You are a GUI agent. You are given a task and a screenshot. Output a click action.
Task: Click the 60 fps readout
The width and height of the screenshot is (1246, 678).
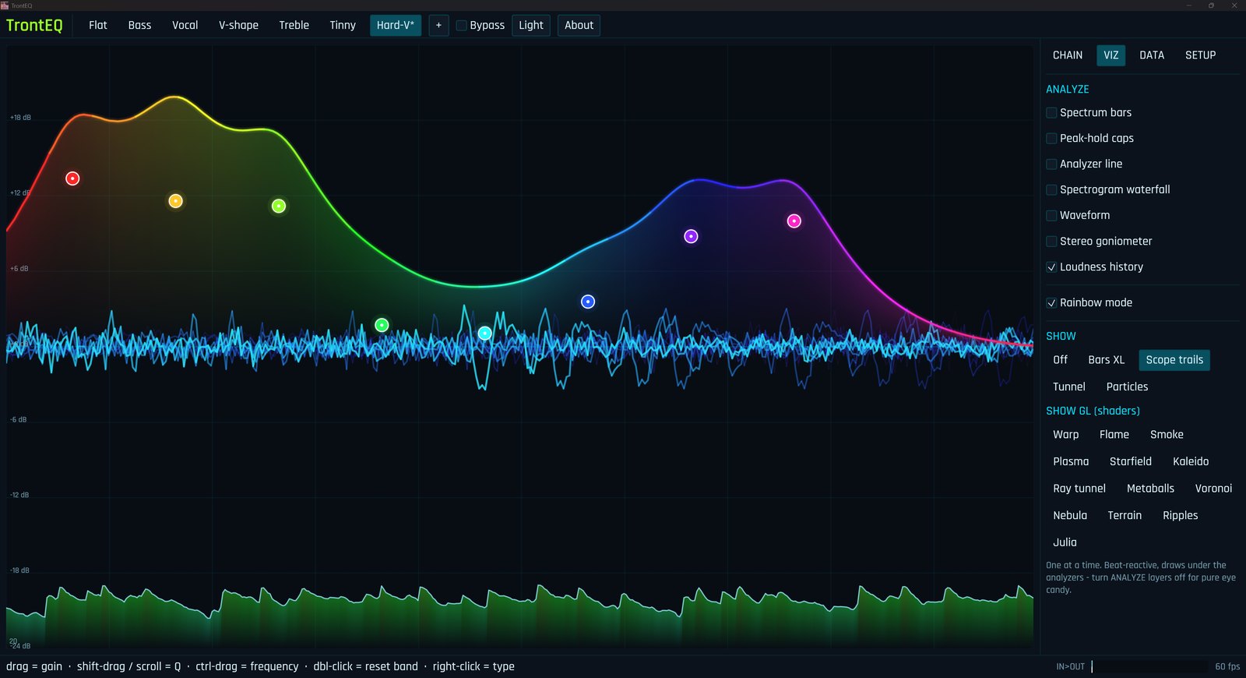(1227, 667)
